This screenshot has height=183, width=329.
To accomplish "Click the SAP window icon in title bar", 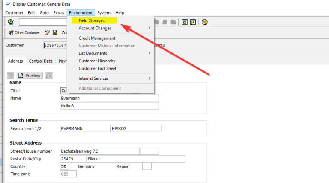I will [8, 4].
